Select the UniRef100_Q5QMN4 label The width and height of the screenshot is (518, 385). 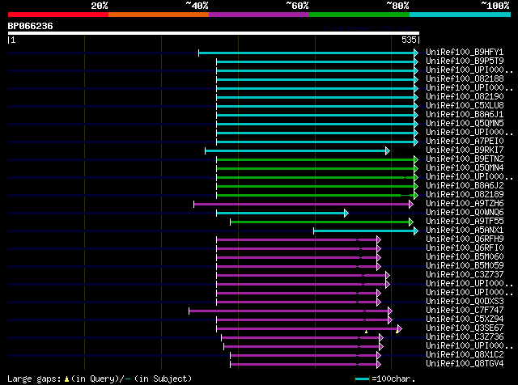click(465, 168)
